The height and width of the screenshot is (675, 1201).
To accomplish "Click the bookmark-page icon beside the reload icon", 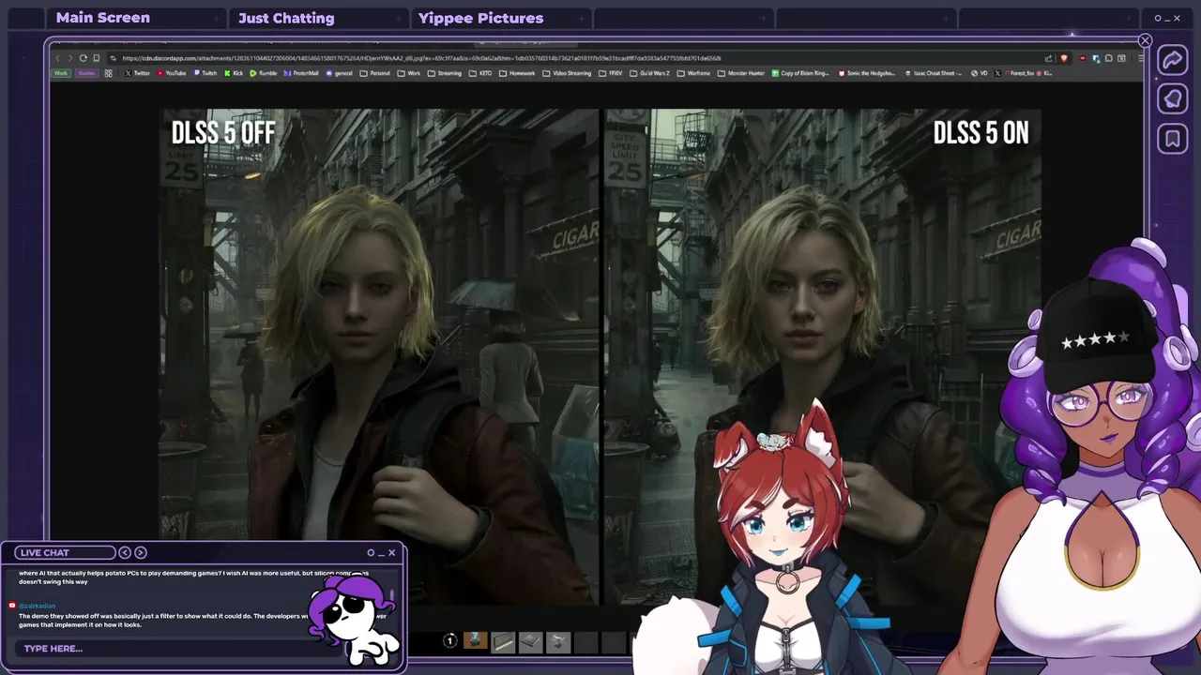I will [96, 58].
